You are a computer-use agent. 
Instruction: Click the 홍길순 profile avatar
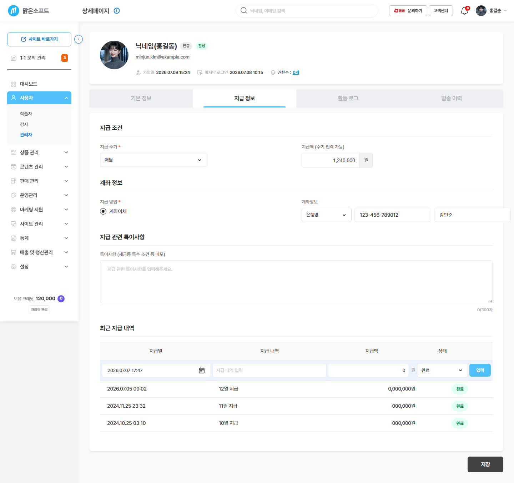tap(481, 11)
